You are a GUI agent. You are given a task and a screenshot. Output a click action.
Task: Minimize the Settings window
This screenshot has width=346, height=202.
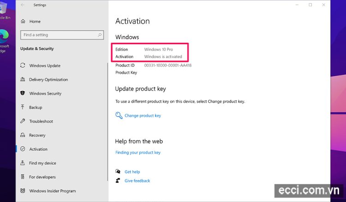click(297, 5)
